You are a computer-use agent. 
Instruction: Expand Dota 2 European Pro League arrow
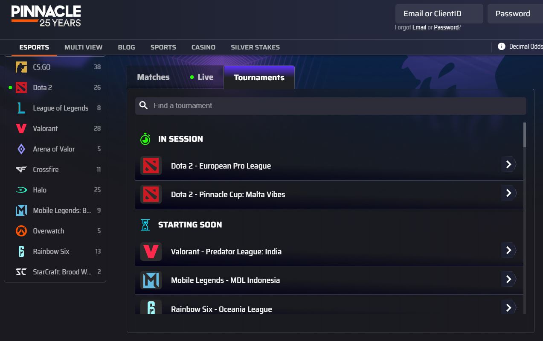pyautogui.click(x=508, y=164)
